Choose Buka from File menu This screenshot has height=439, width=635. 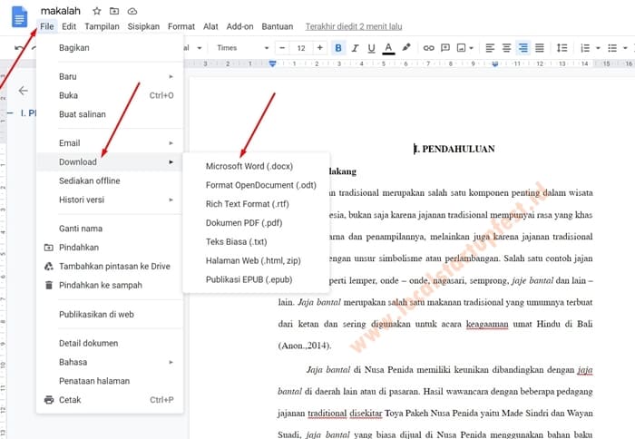(x=110, y=95)
